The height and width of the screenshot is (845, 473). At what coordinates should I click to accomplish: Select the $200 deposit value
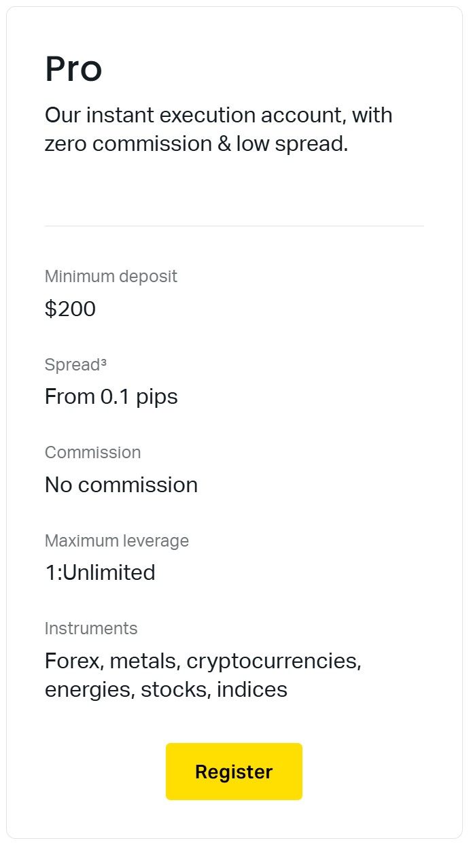(70, 309)
